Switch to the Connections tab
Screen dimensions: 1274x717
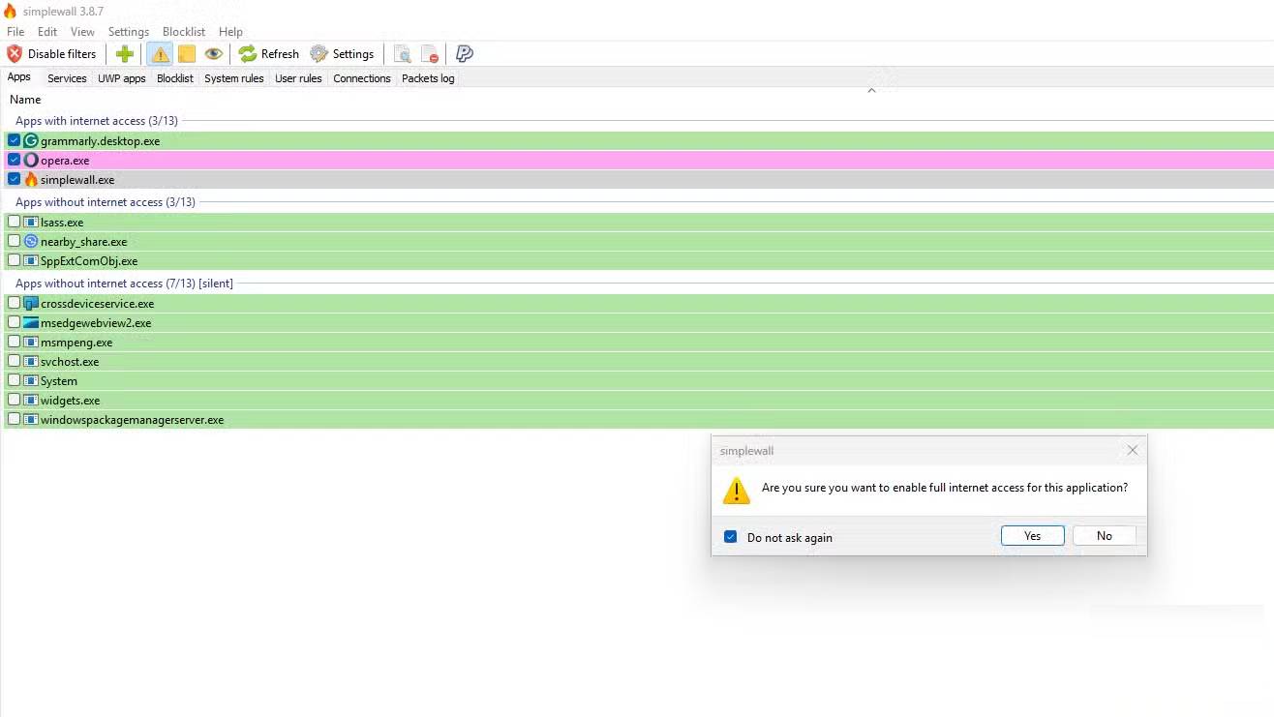362,78
